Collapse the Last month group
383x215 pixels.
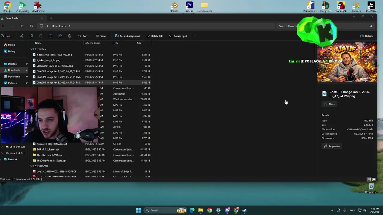point(31,166)
